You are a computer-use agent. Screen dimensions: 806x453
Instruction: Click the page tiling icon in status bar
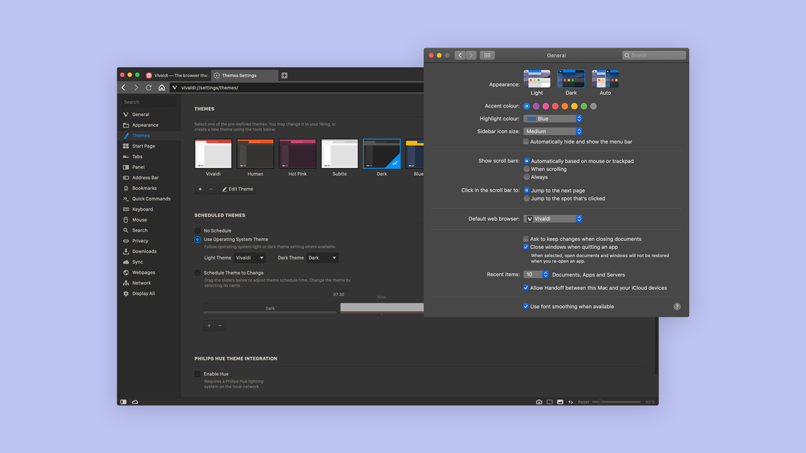549,402
